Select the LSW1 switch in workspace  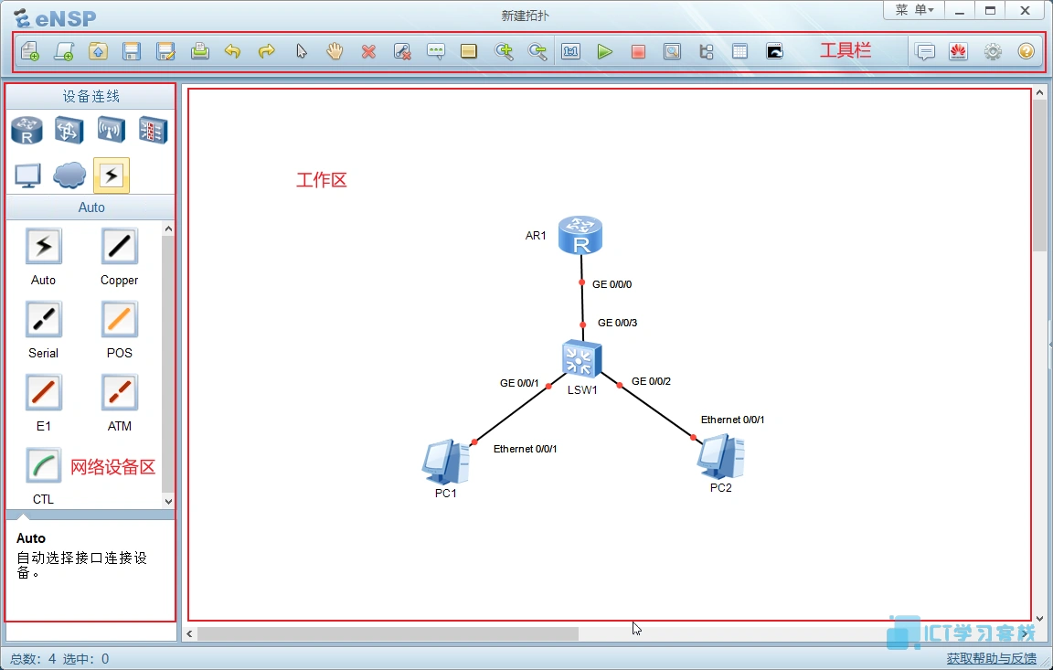581,360
